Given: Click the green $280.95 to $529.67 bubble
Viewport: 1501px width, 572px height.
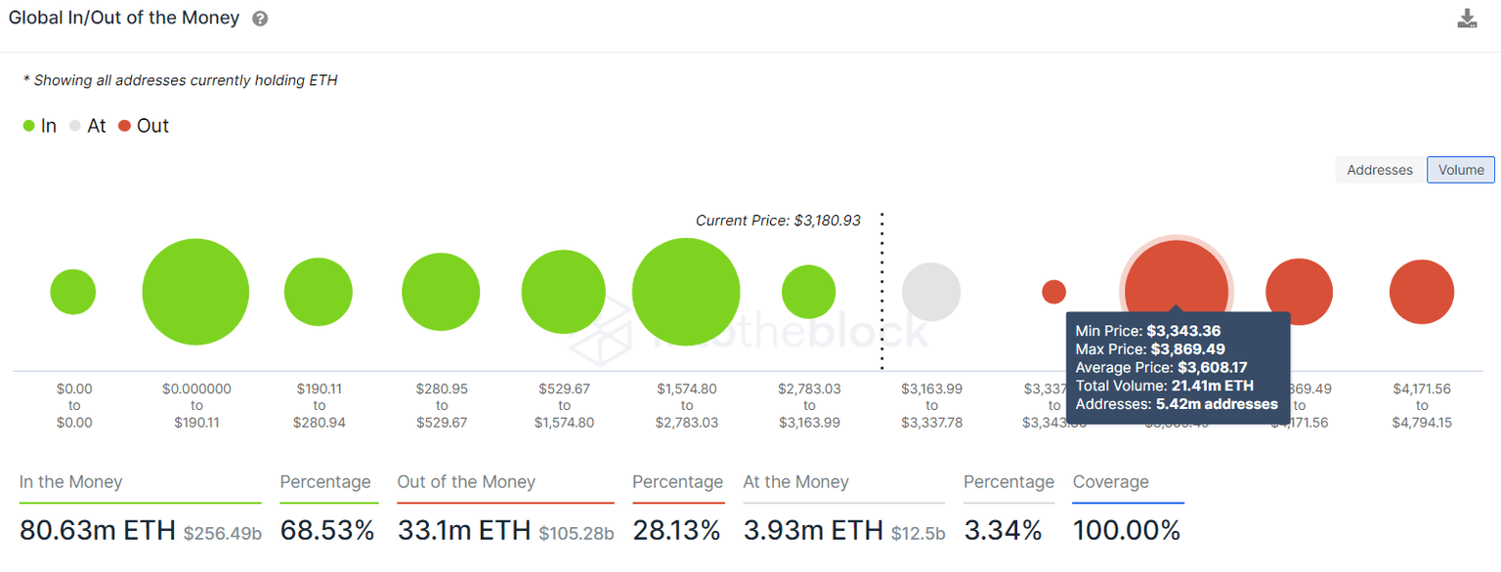Looking at the screenshot, I should 441,292.
